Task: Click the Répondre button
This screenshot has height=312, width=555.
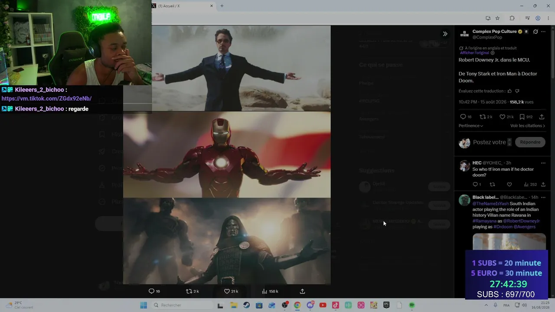Action: pyautogui.click(x=530, y=142)
